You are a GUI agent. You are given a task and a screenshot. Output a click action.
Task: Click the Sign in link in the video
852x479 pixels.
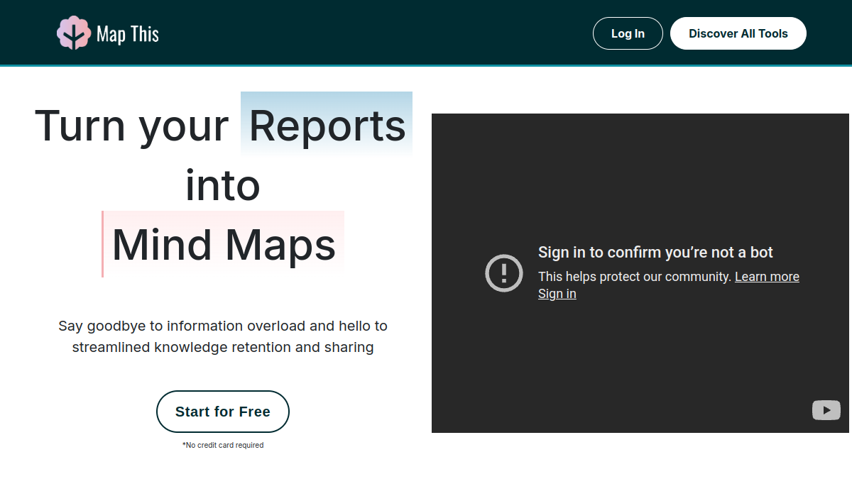click(557, 294)
